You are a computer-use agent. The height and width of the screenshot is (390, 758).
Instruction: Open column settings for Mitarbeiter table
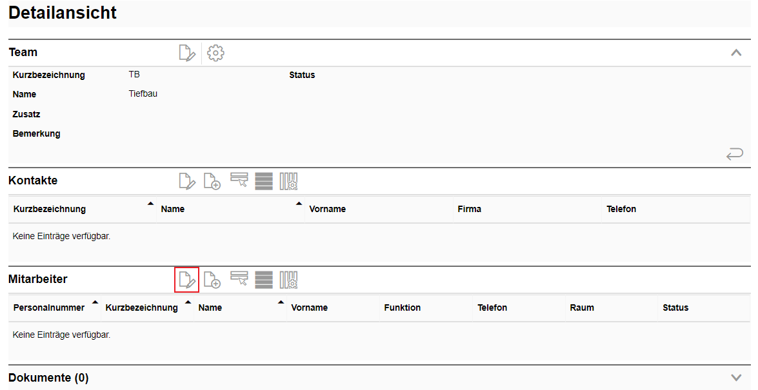(288, 280)
